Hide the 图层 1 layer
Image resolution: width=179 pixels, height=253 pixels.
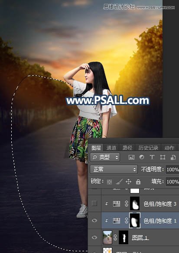coord(94,237)
